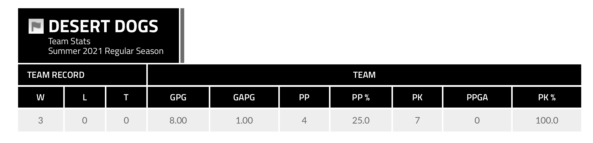Click the PP % column header
This screenshot has height=143, width=593.
tap(361, 97)
